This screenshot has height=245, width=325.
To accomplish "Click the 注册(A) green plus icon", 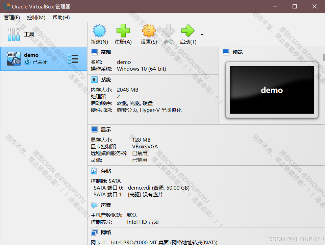I will 123,31.
